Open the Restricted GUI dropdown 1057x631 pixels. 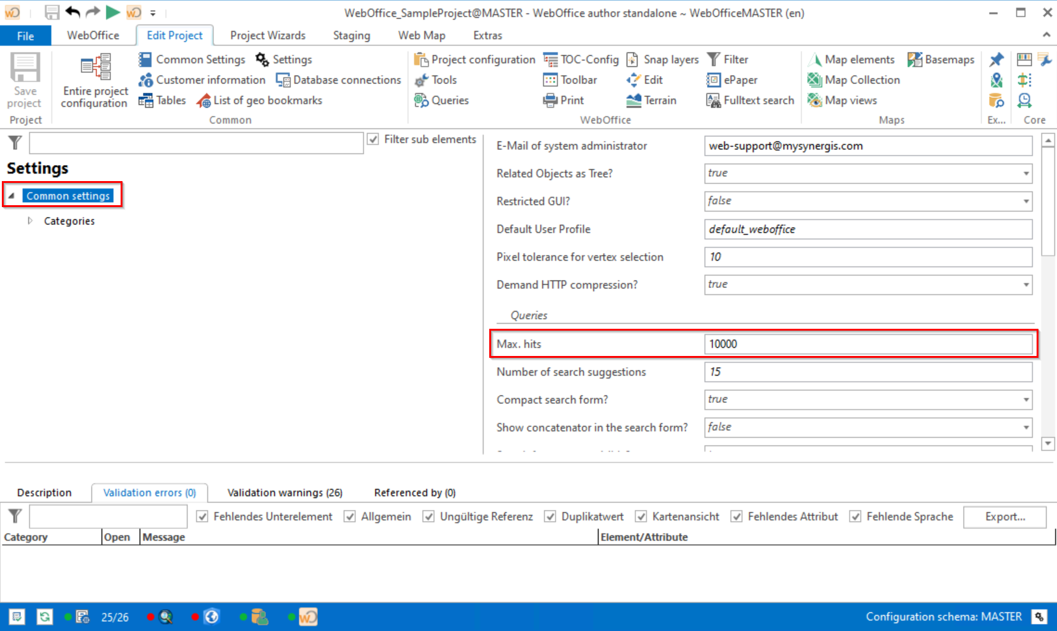pos(1025,201)
